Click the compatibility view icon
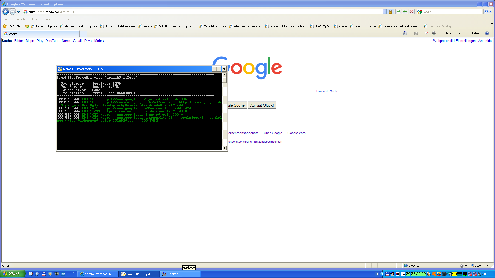 tap(398, 12)
